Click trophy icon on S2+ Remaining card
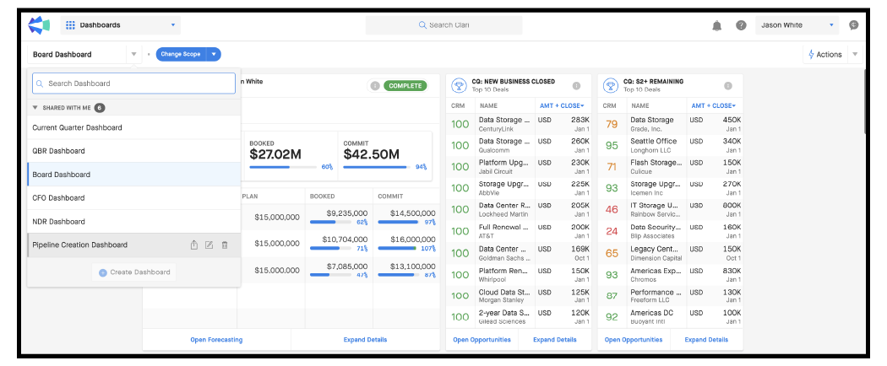The image size is (887, 366). pyautogui.click(x=610, y=85)
